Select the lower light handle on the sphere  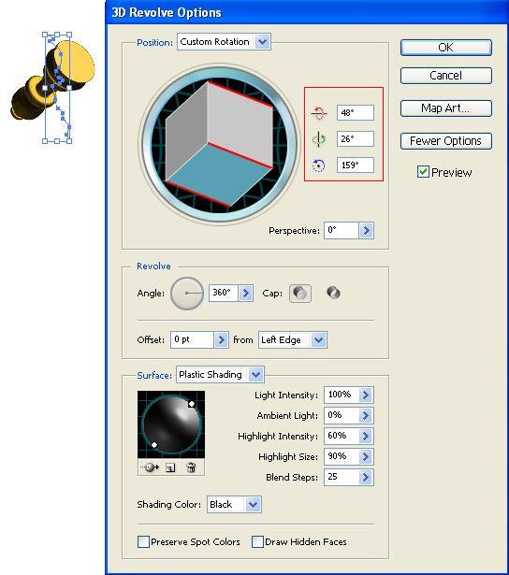click(154, 445)
